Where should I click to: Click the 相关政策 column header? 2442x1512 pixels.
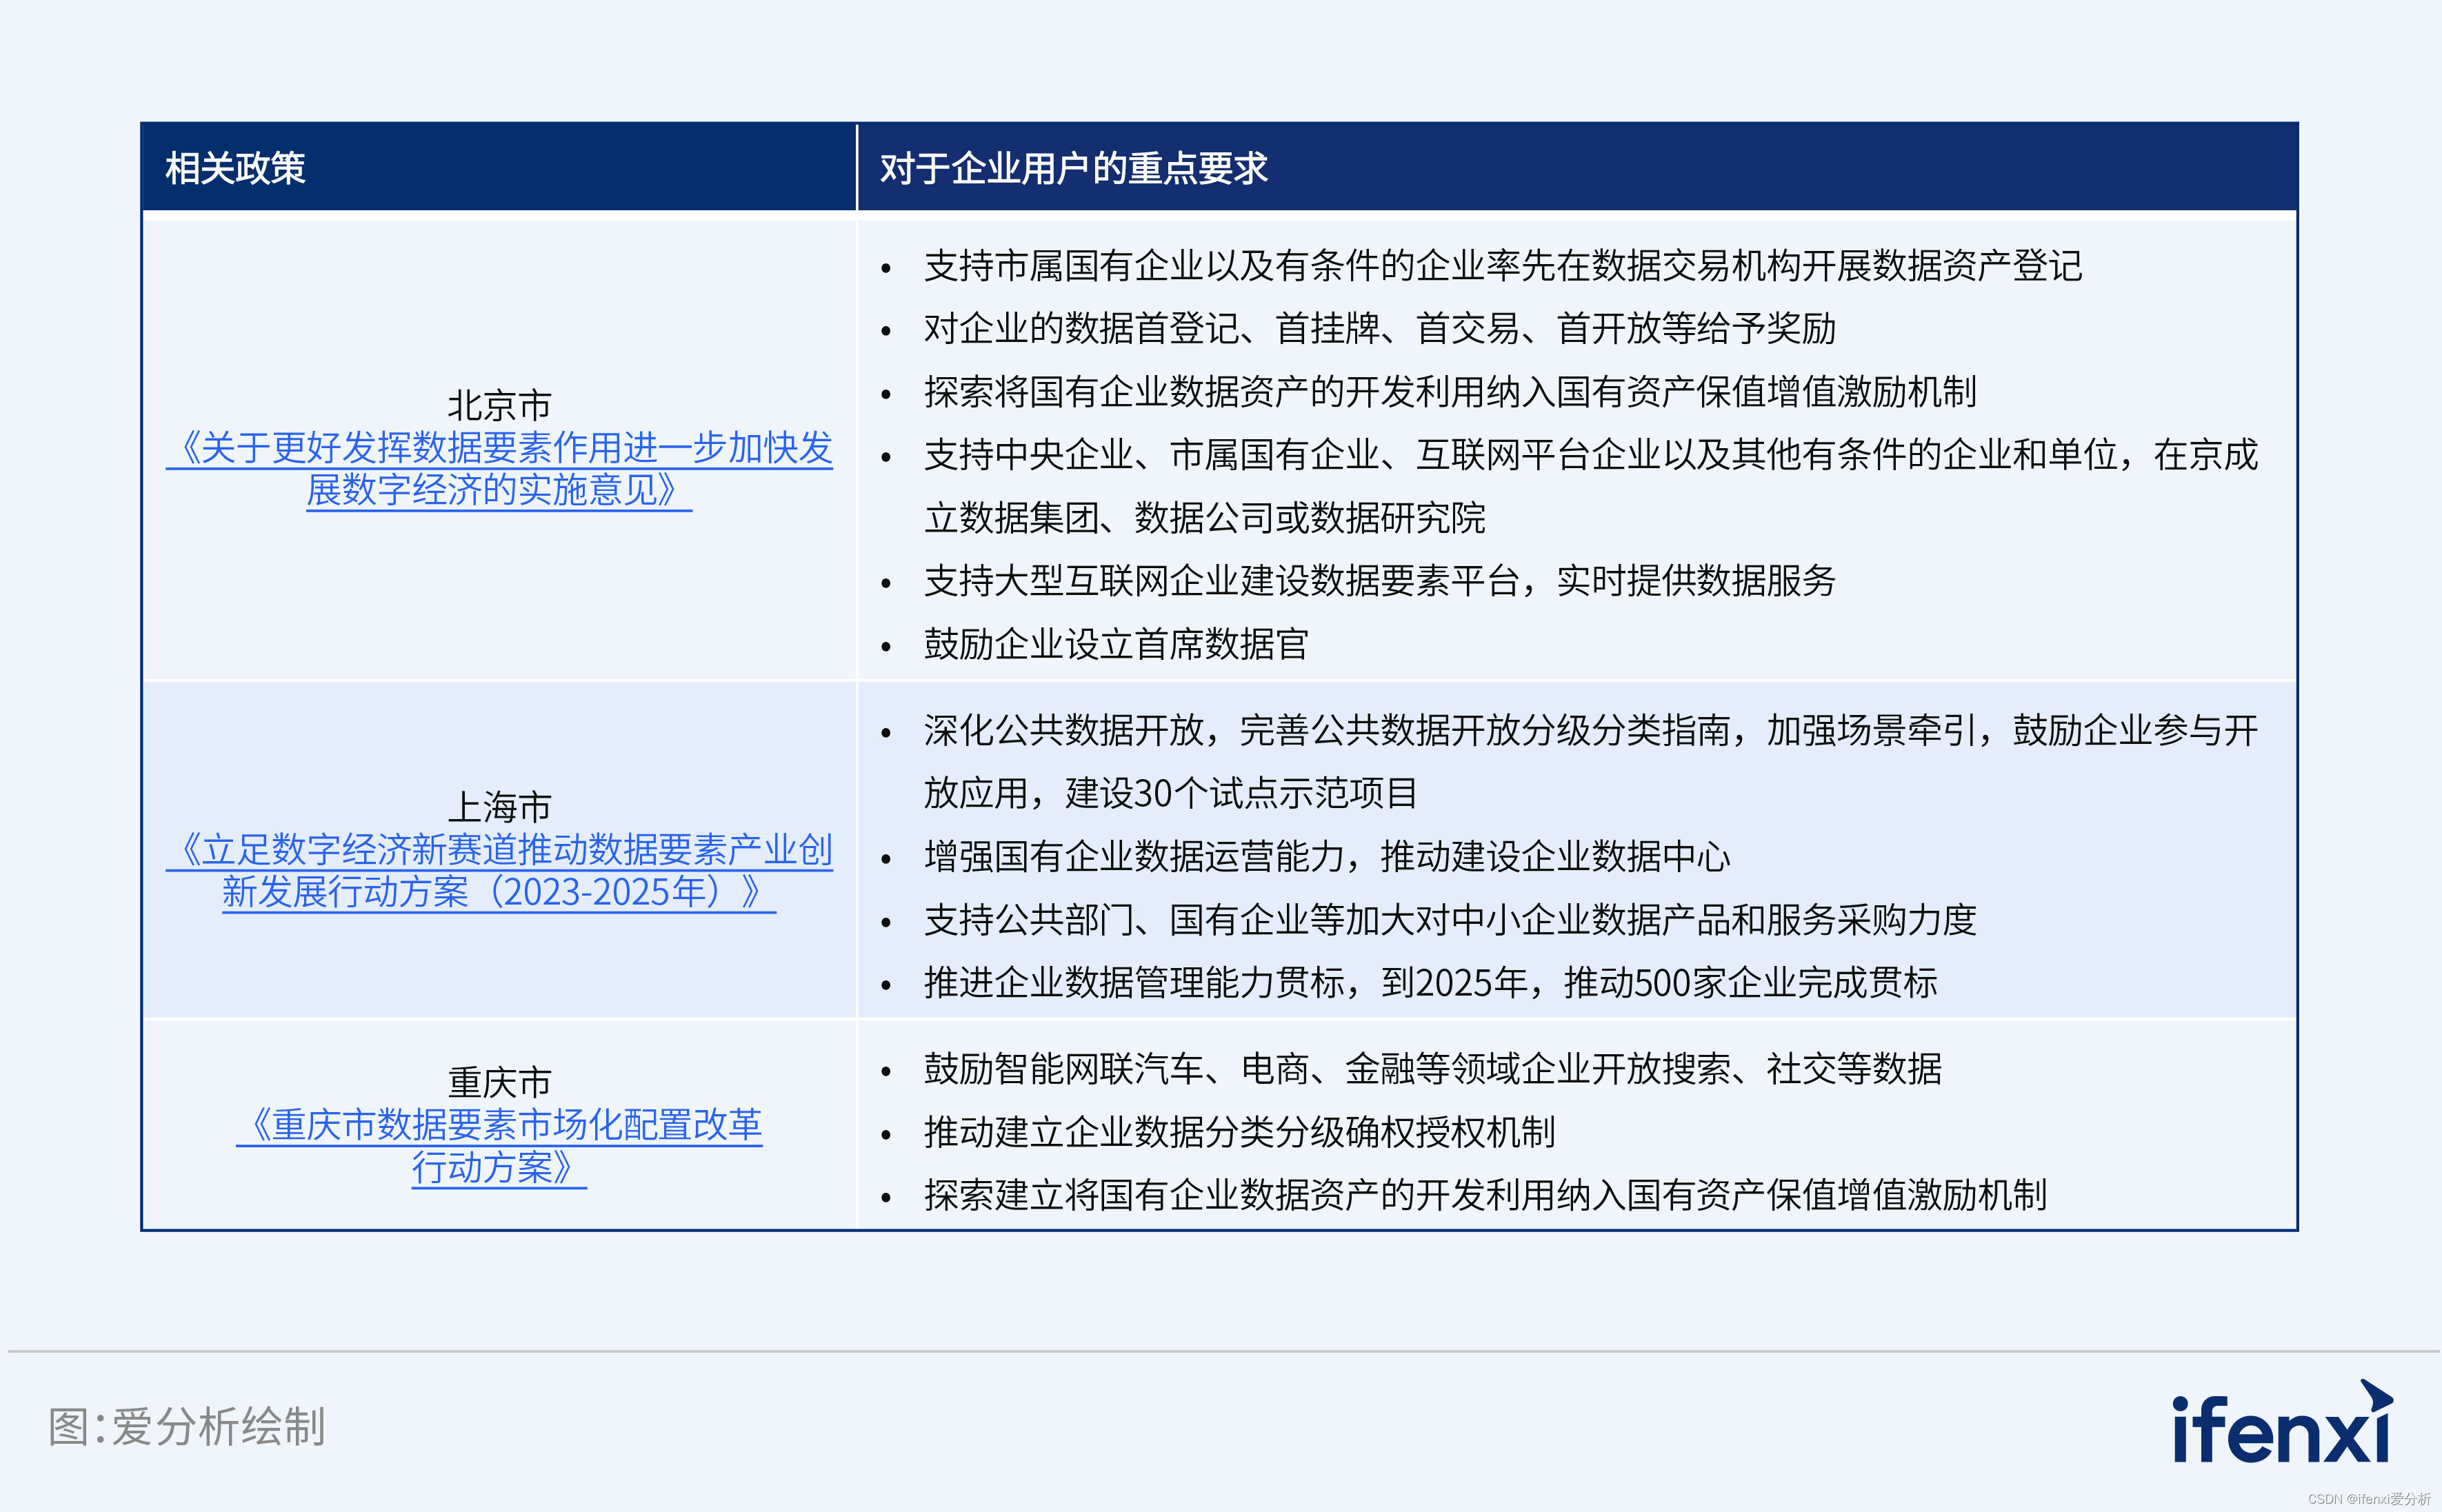[x=235, y=168]
